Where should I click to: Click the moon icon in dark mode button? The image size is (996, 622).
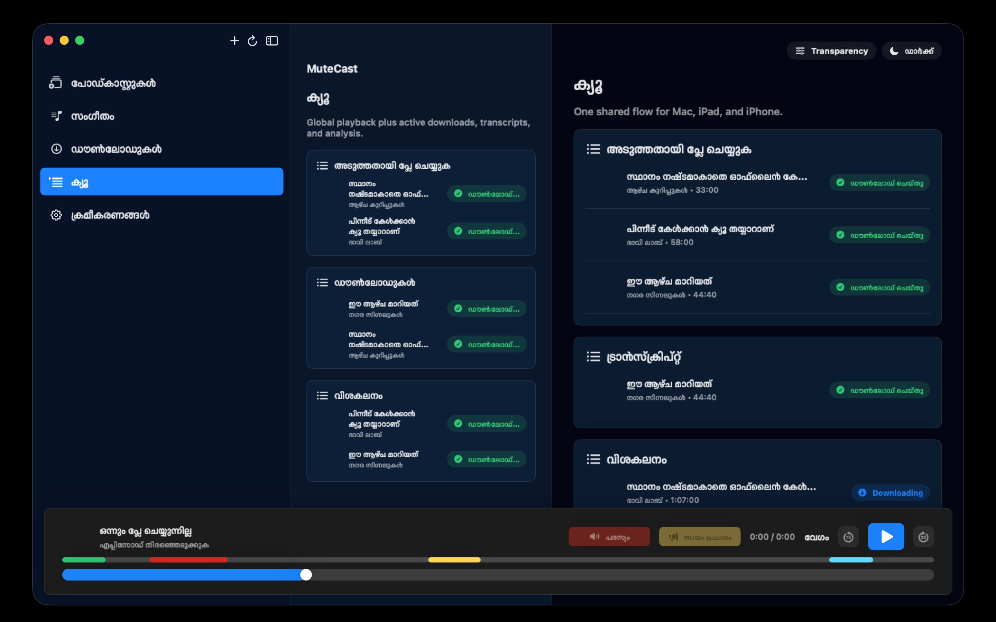point(894,50)
